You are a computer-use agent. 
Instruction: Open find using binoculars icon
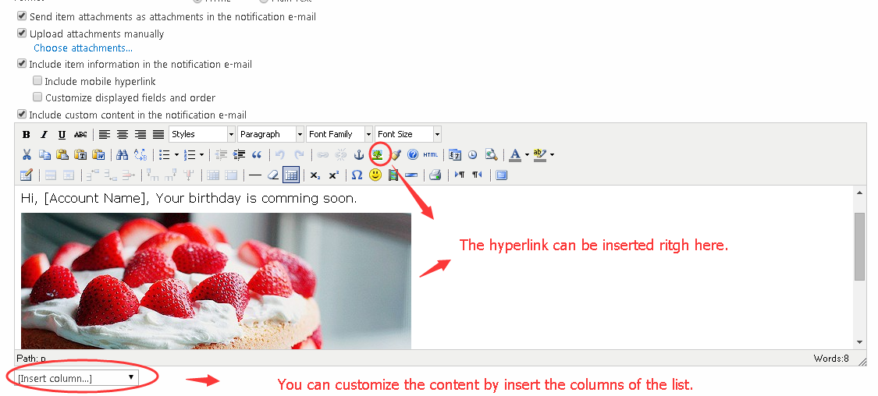(122, 154)
